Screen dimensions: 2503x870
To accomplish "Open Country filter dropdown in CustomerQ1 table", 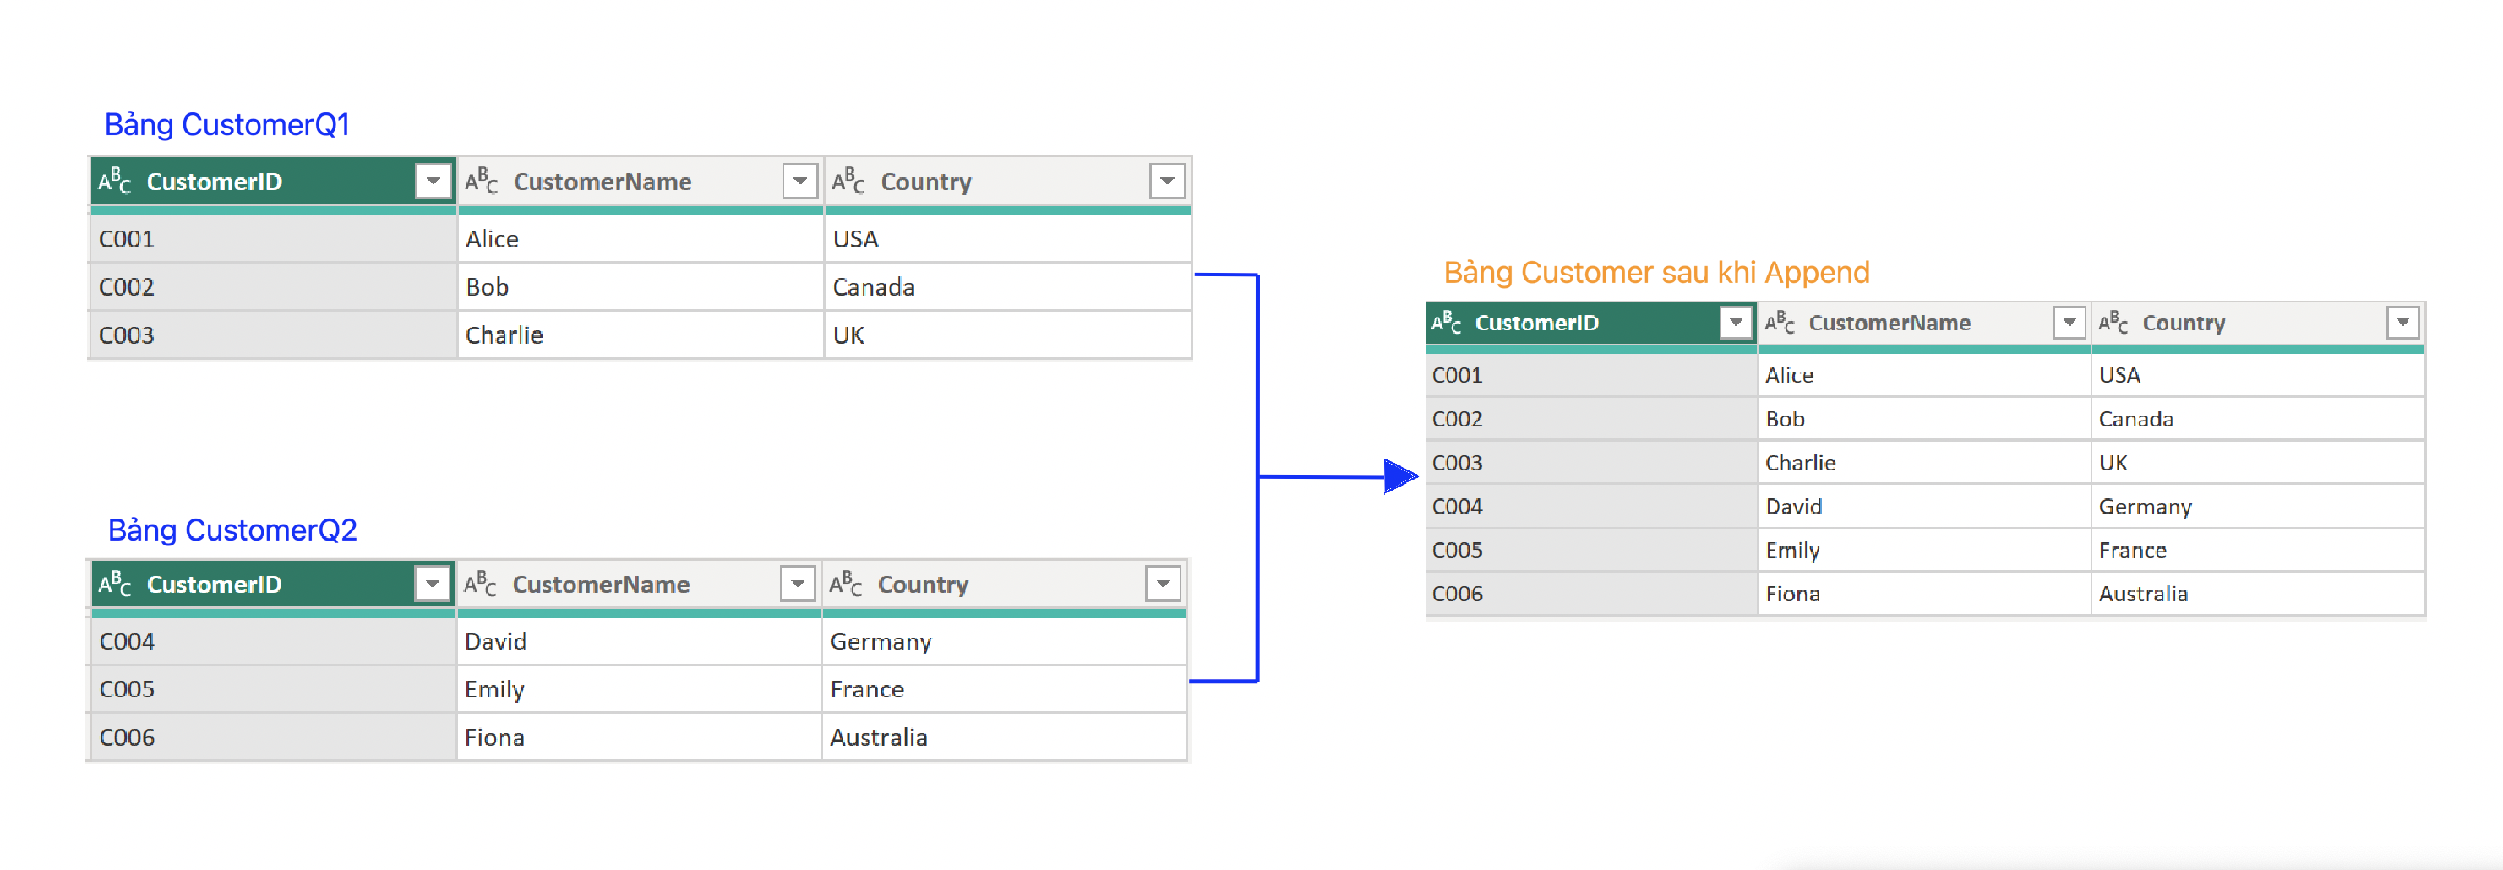I will click(1167, 181).
